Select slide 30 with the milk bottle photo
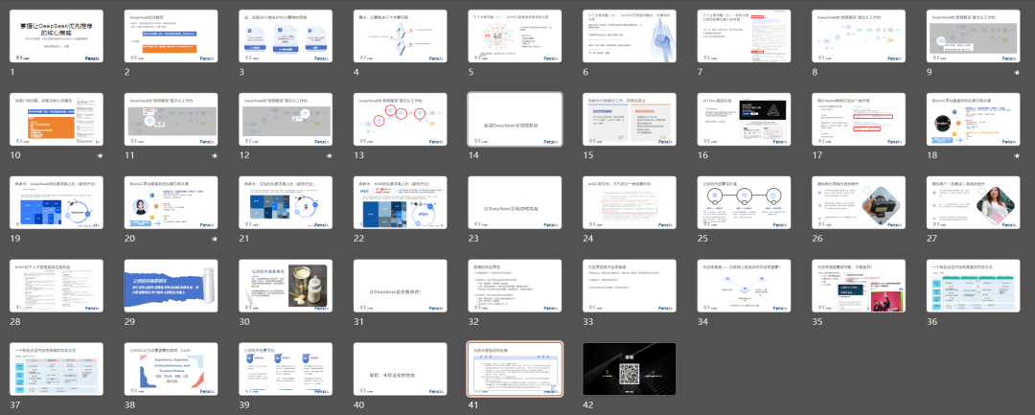Screen dimensions: 1035x415 [285, 286]
